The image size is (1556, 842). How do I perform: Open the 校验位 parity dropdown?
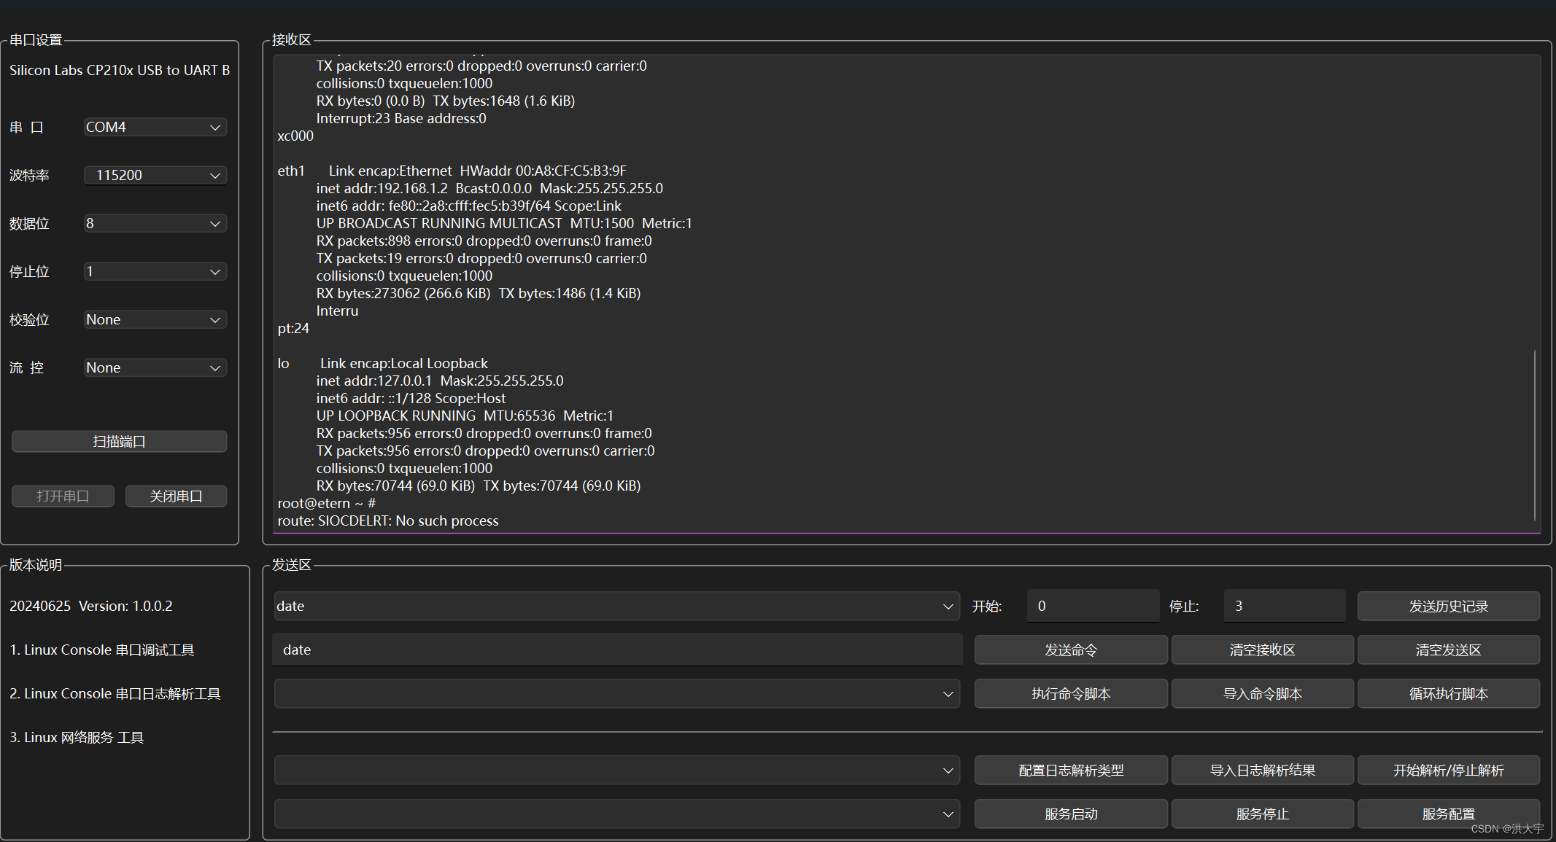tap(155, 319)
